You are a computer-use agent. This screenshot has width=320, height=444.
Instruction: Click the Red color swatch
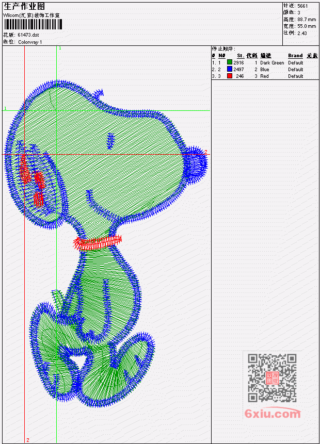(x=230, y=76)
